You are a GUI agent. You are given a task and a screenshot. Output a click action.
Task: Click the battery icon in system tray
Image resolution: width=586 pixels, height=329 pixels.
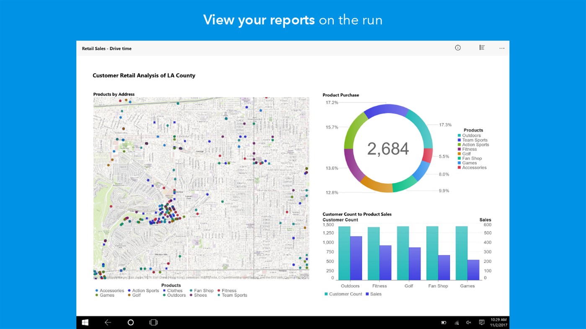click(443, 322)
